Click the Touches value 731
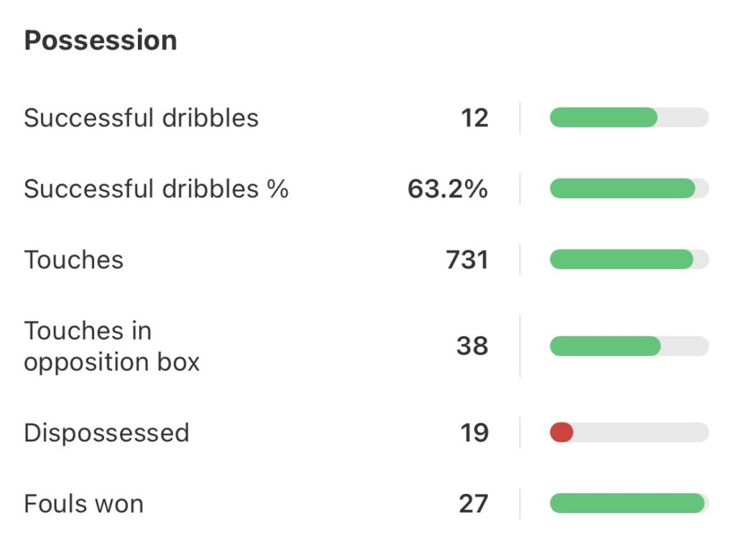The width and height of the screenshot is (735, 537). pos(467,260)
